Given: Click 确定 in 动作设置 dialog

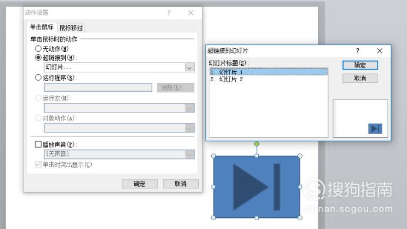Looking at the screenshot, I should (139, 184).
